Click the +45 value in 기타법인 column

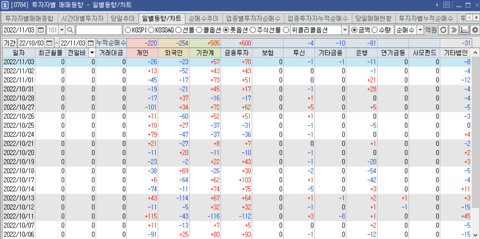coord(465,216)
